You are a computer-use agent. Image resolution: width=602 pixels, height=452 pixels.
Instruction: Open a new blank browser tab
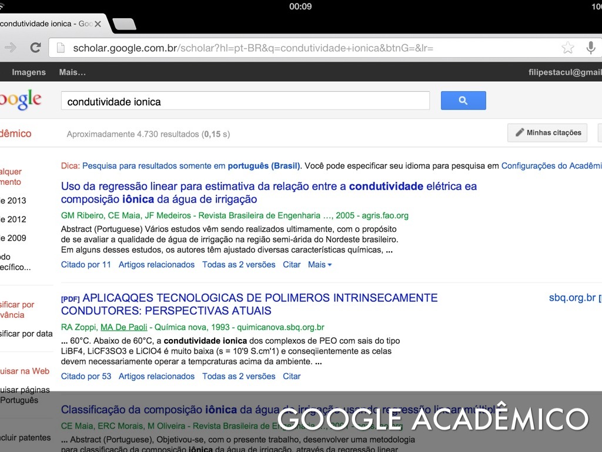coord(124,24)
